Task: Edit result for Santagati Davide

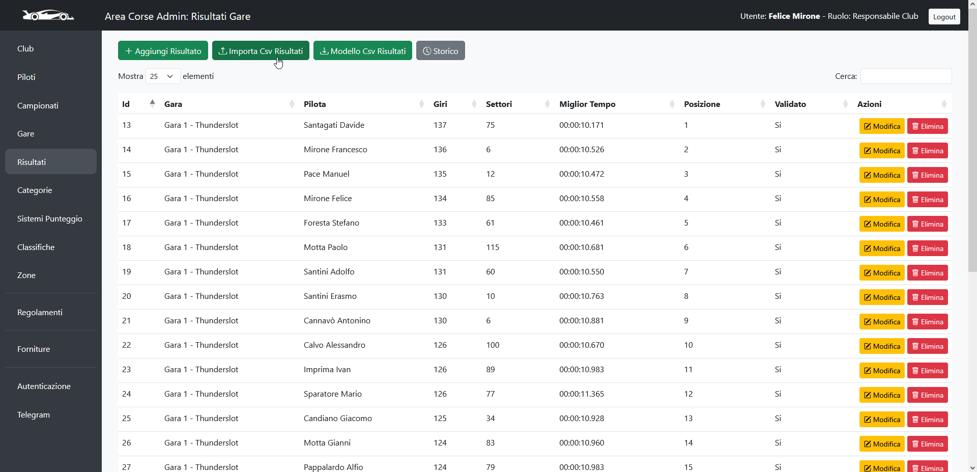Action: click(881, 126)
